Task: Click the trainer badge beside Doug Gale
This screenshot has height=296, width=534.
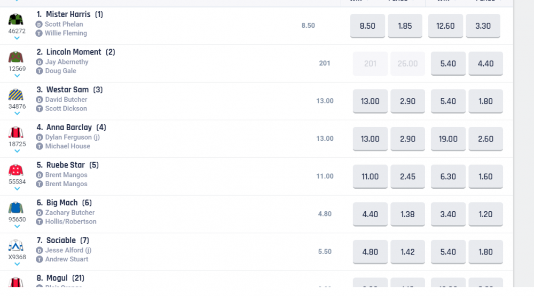Action: [x=39, y=71]
